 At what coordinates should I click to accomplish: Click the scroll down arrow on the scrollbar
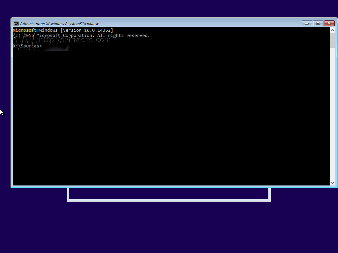point(333,182)
